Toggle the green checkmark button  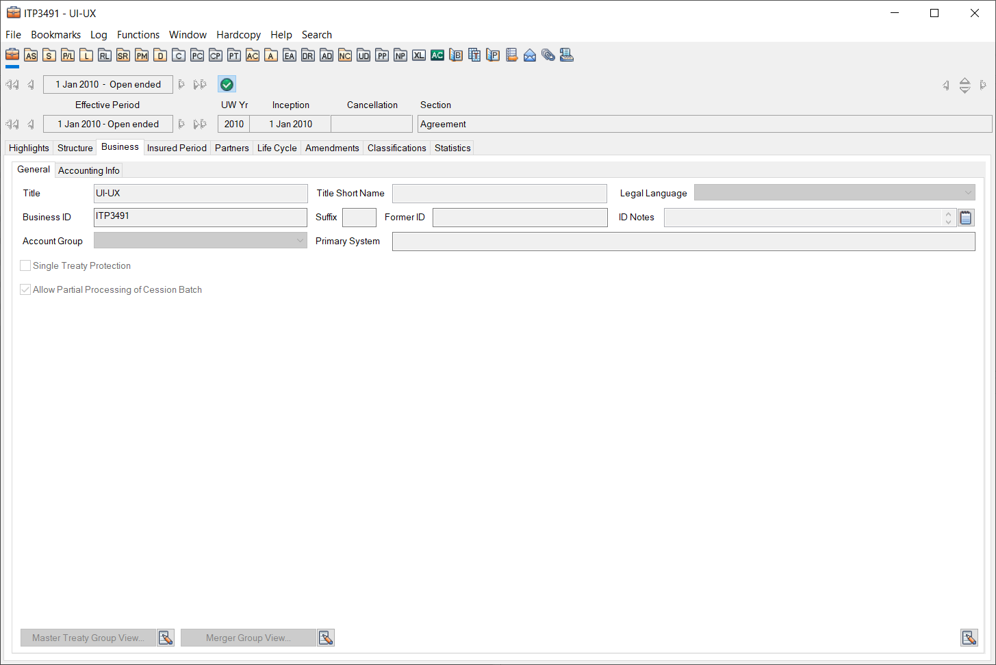[227, 84]
